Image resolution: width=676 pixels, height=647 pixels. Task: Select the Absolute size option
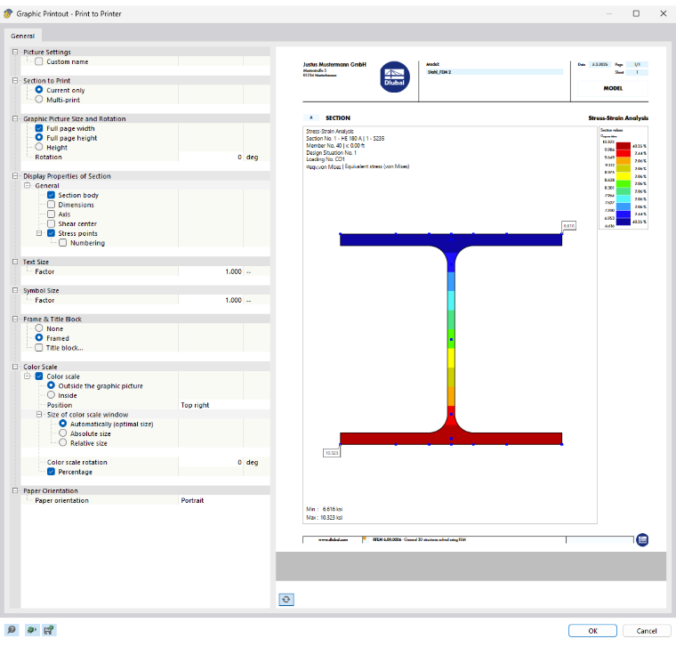[x=63, y=433]
